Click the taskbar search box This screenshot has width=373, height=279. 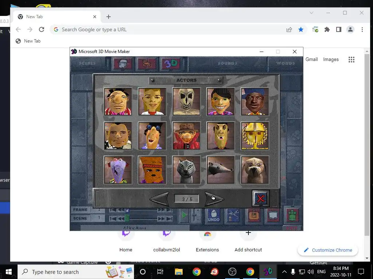(76, 272)
